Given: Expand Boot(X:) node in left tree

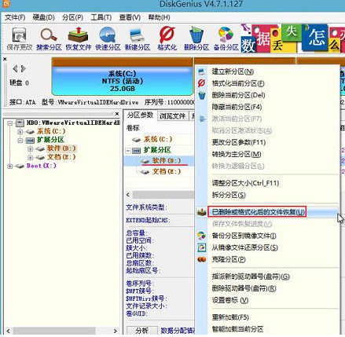Looking at the screenshot, I should [10, 166].
